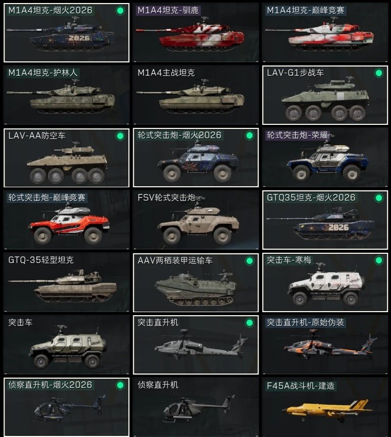Click the green dot on 突击直升机 card
This screenshot has width=391, height=437.
tap(249, 323)
